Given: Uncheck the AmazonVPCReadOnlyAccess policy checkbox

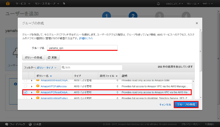Looking at the screenshot, I should pyautogui.click(x=26, y=92).
